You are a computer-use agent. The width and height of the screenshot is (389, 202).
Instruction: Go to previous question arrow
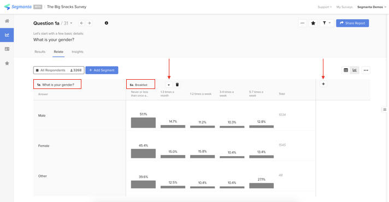(81, 23)
